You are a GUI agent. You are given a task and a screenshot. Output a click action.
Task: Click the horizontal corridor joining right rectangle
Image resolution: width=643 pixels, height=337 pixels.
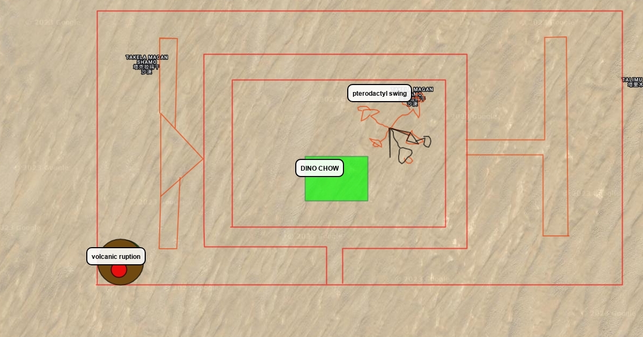pyautogui.click(x=504, y=148)
